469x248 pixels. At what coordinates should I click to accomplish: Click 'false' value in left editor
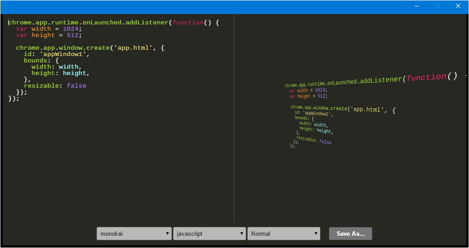pos(76,86)
